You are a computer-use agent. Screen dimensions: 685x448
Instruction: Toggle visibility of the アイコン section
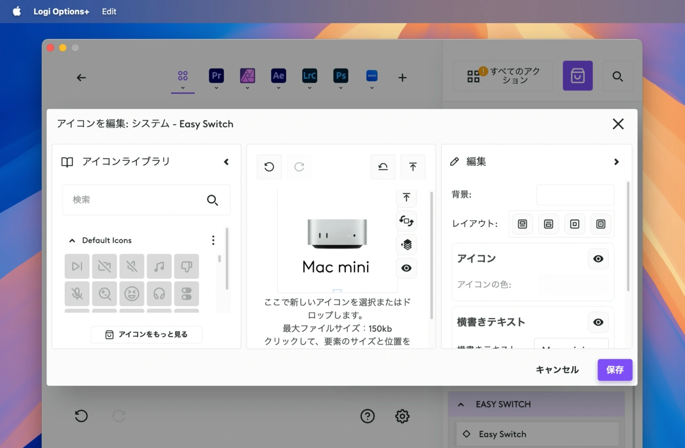[x=598, y=259]
